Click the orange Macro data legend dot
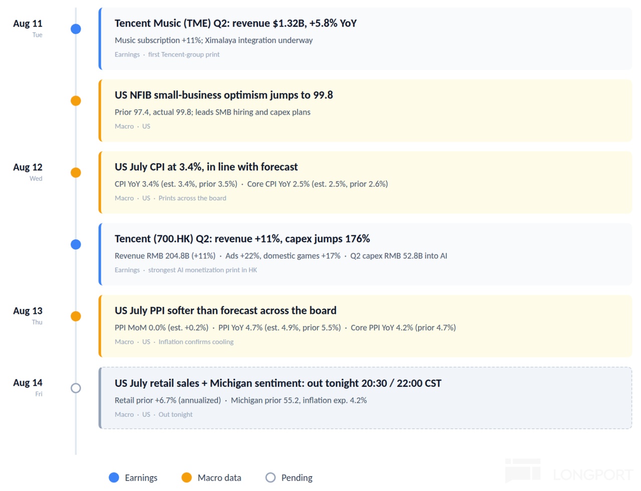 pyautogui.click(x=186, y=477)
